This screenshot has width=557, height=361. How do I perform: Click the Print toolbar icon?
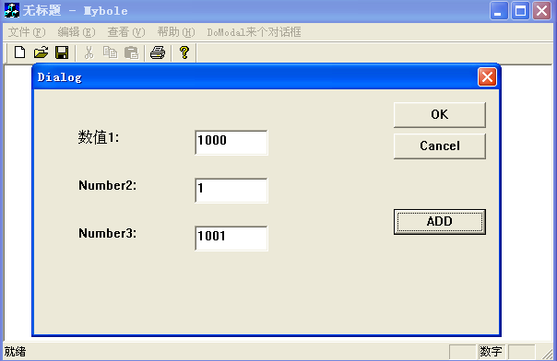pos(158,52)
